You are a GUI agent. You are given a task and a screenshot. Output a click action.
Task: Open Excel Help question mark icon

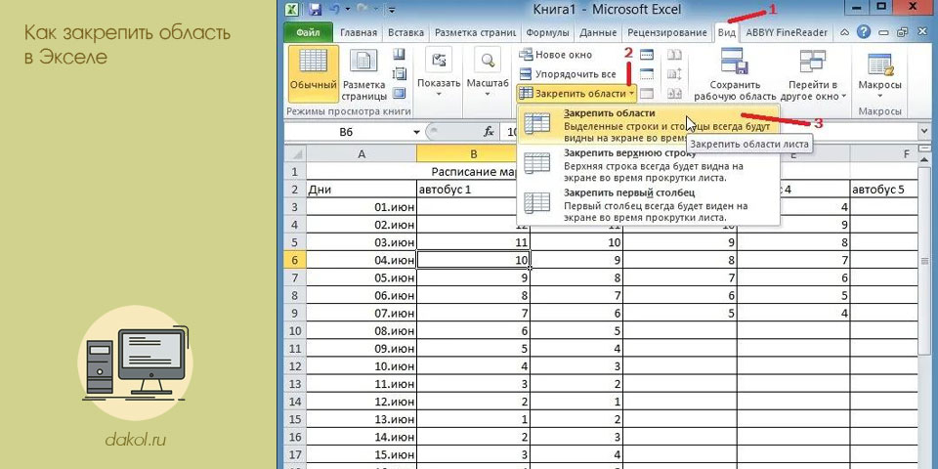[x=863, y=32]
